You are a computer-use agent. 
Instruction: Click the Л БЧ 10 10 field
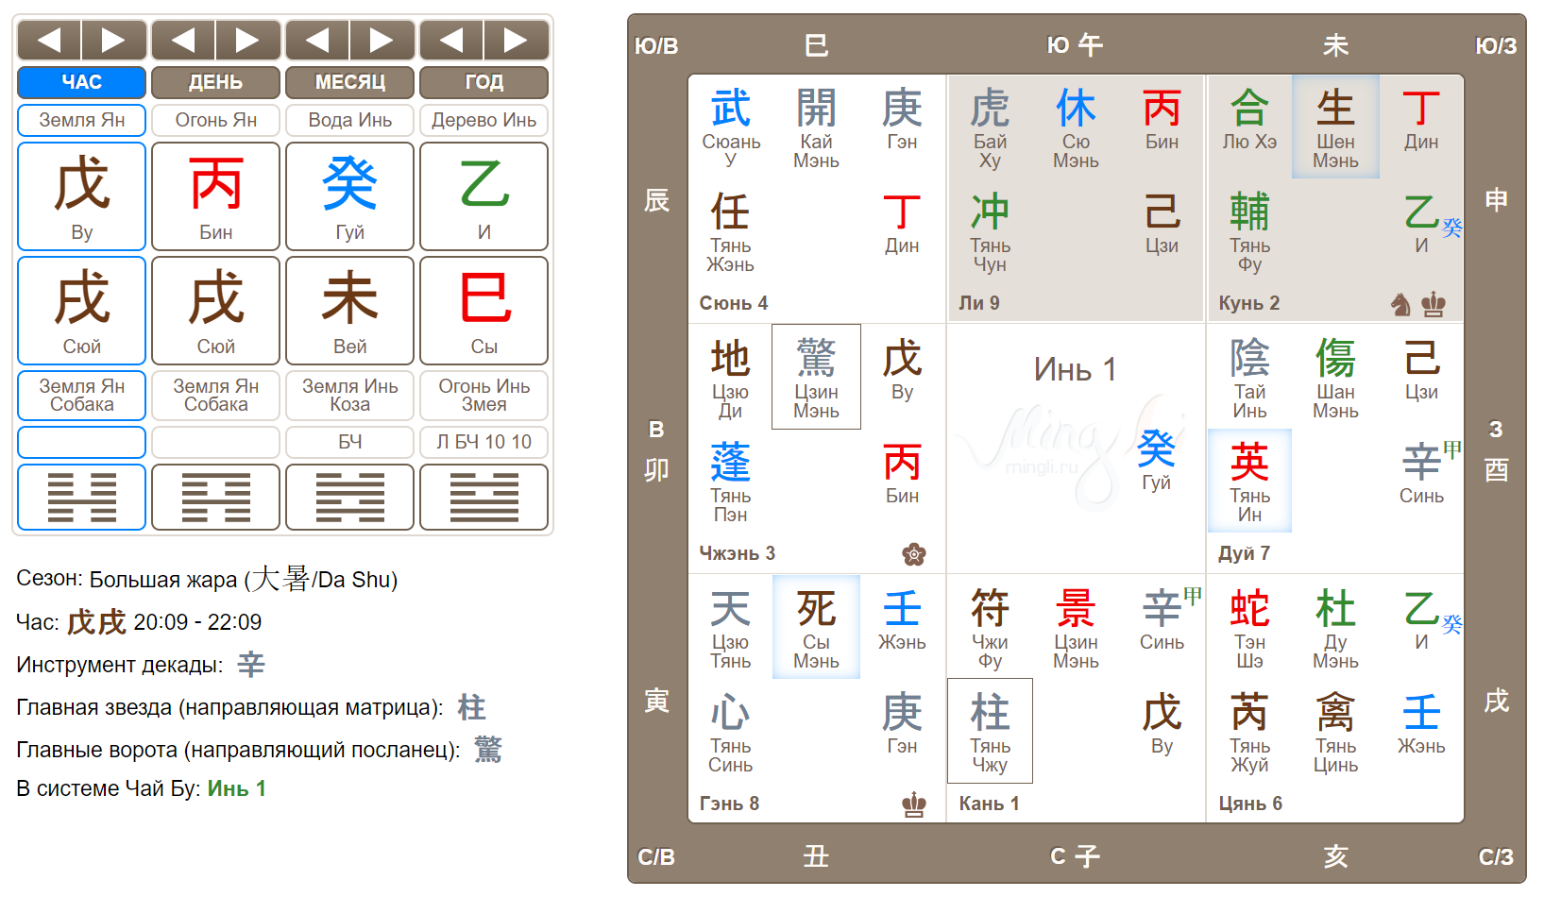tap(484, 442)
